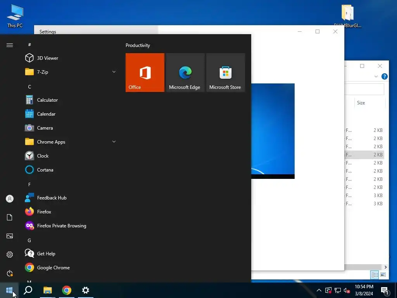Open 3D Viewer from the app list
This screenshot has width=397, height=298.
pos(71,58)
